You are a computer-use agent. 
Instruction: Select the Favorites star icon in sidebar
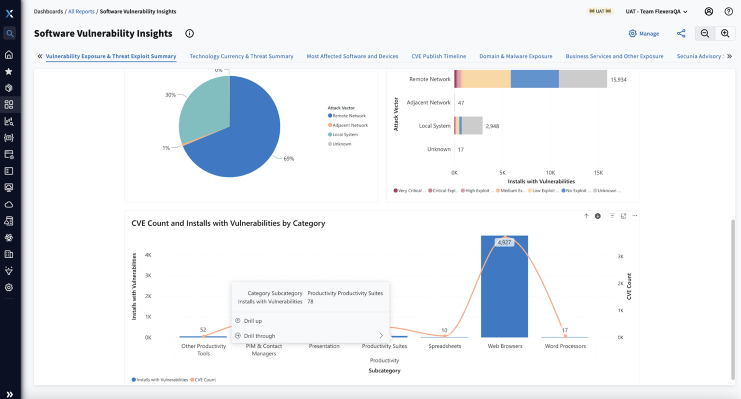pos(9,71)
